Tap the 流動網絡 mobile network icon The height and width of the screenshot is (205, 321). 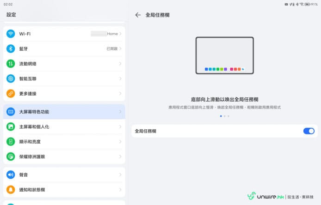point(11,64)
